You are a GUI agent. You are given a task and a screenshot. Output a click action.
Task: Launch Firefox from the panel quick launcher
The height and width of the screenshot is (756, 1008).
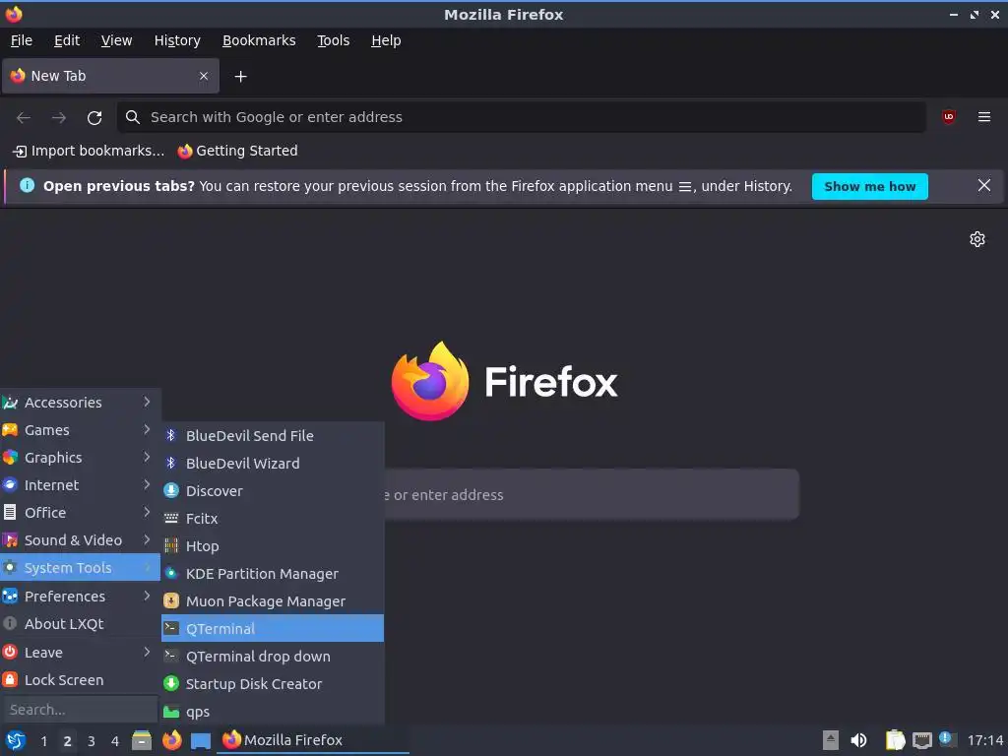pos(171,740)
